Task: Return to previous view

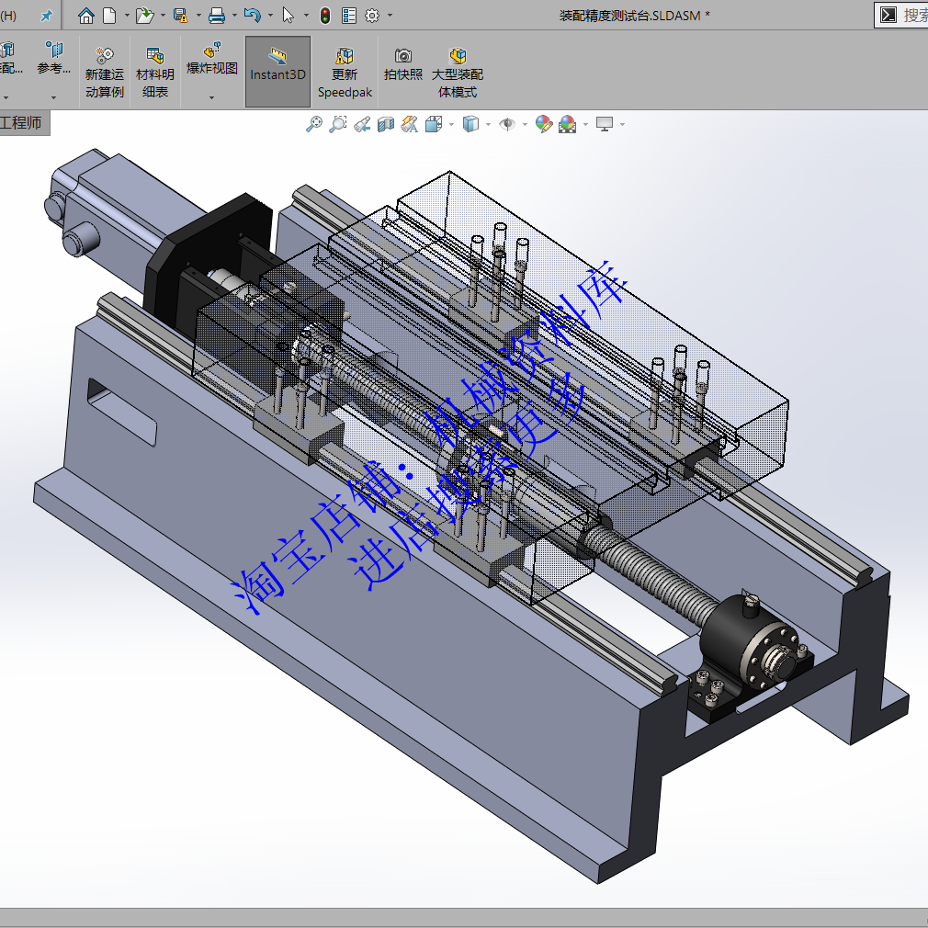Action: click(x=362, y=124)
